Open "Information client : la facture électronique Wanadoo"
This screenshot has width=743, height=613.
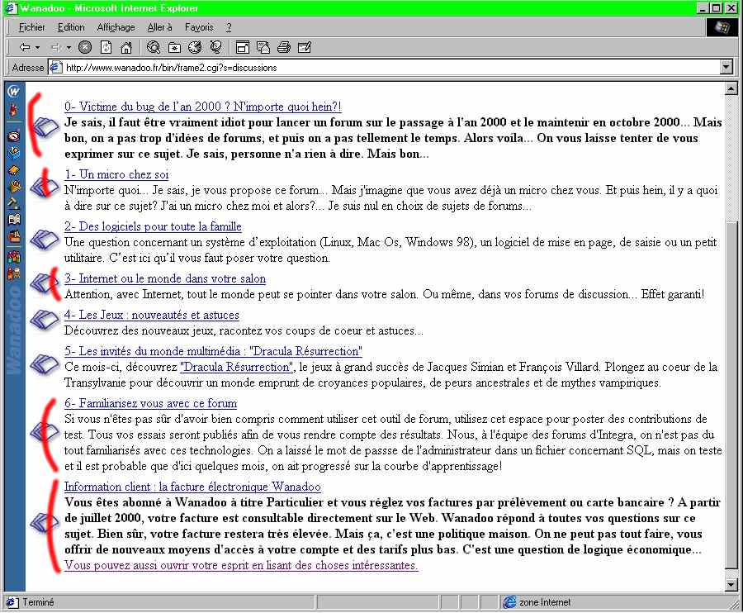point(192,487)
